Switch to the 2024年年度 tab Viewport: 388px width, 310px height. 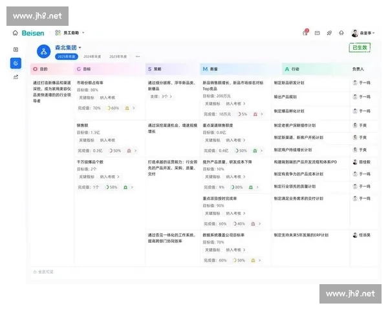tap(92, 57)
